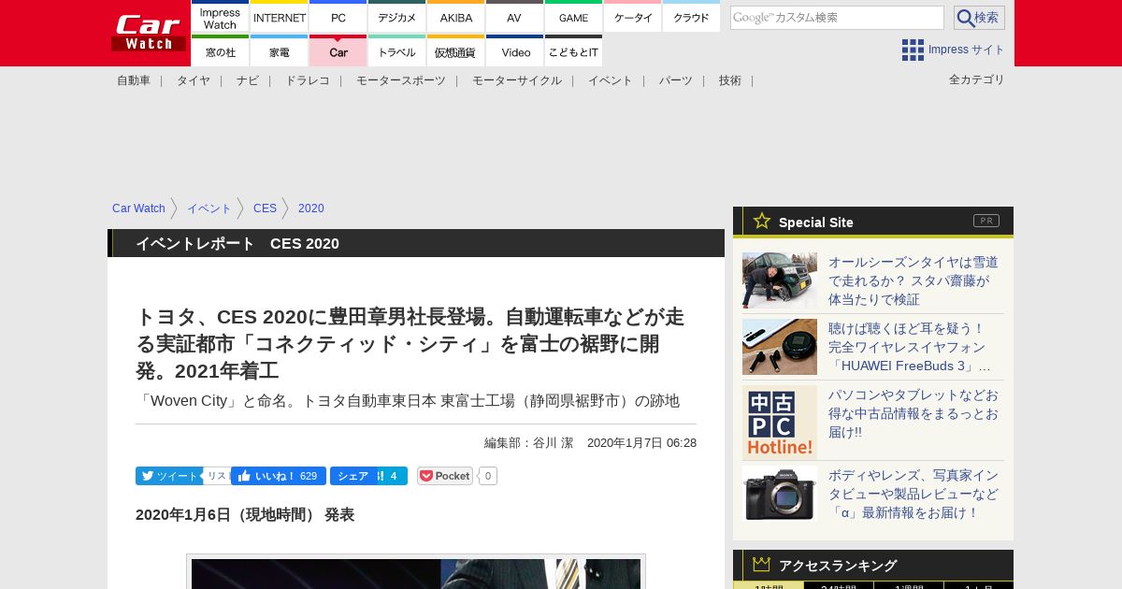The width and height of the screenshot is (1122, 589).
Task: Open the 技術 category
Action: (x=730, y=80)
